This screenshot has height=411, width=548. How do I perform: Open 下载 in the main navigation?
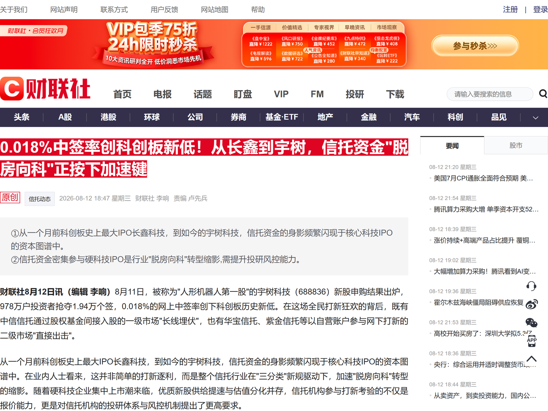(x=395, y=94)
